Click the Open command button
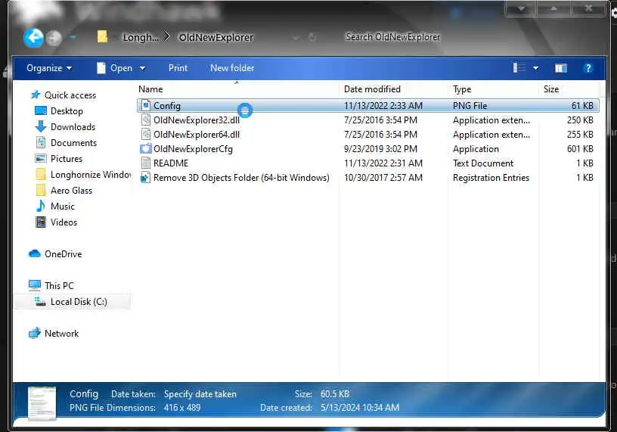Image resolution: width=617 pixels, height=432 pixels. 115,68
